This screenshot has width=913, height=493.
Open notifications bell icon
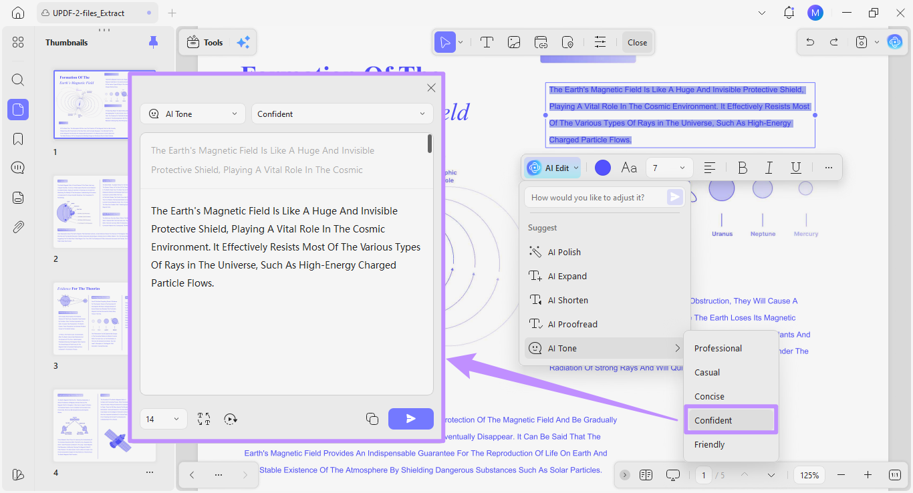[789, 13]
